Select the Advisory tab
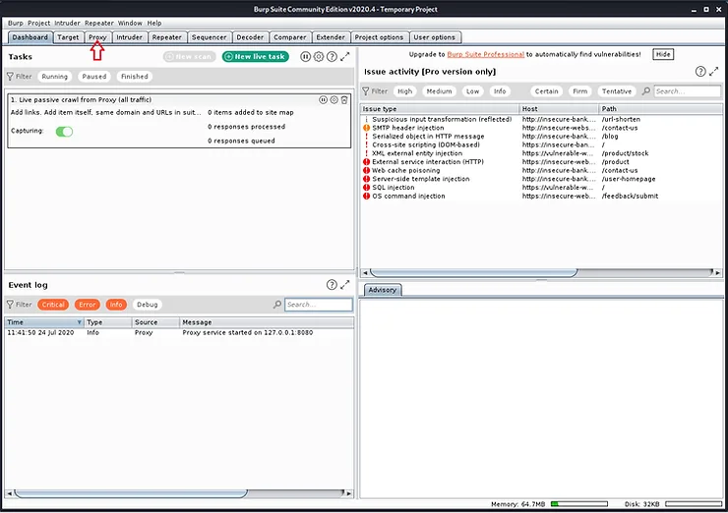Viewport: 728px width, 513px height. (382, 290)
